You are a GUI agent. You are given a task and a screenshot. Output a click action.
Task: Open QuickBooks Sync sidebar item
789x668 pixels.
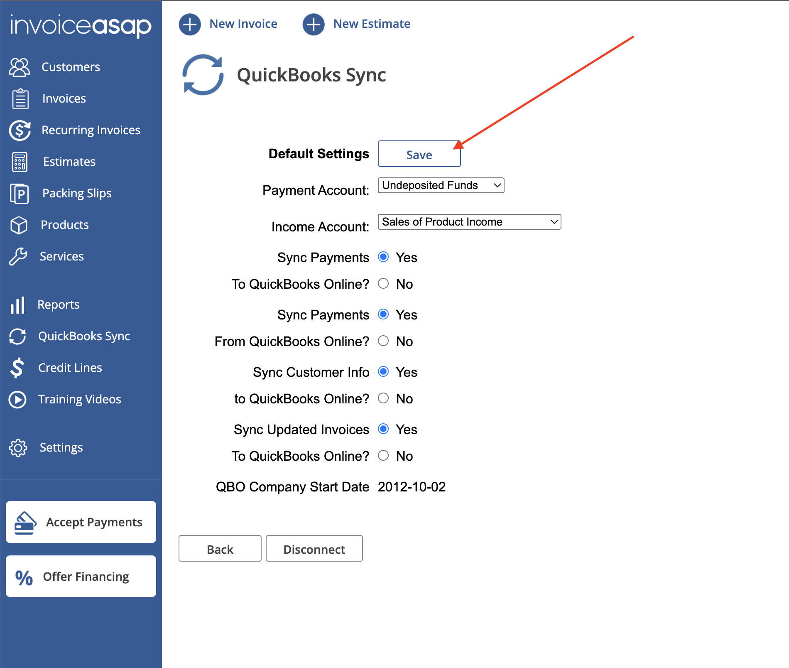[84, 336]
